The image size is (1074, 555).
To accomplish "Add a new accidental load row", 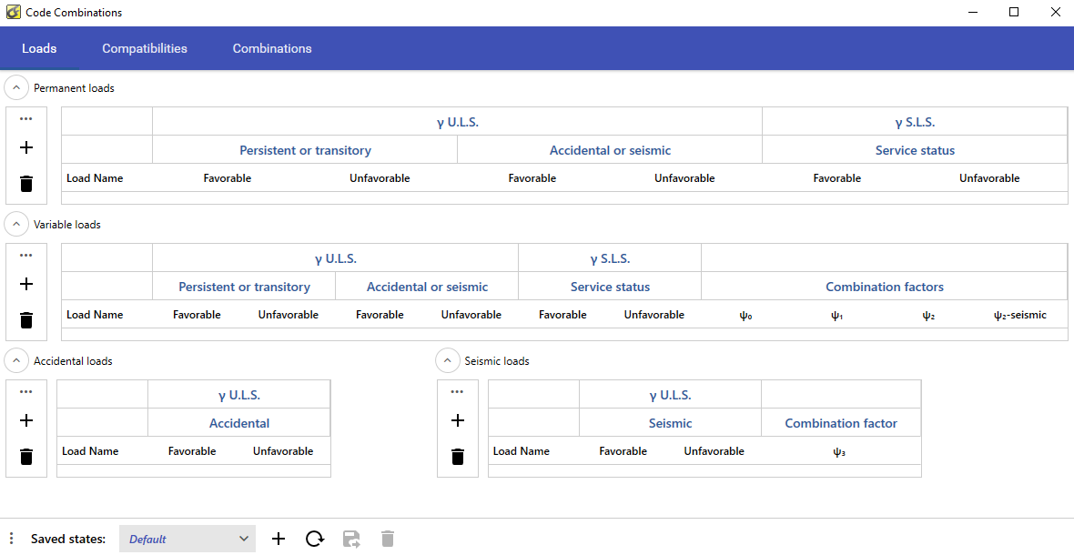I will click(26, 420).
